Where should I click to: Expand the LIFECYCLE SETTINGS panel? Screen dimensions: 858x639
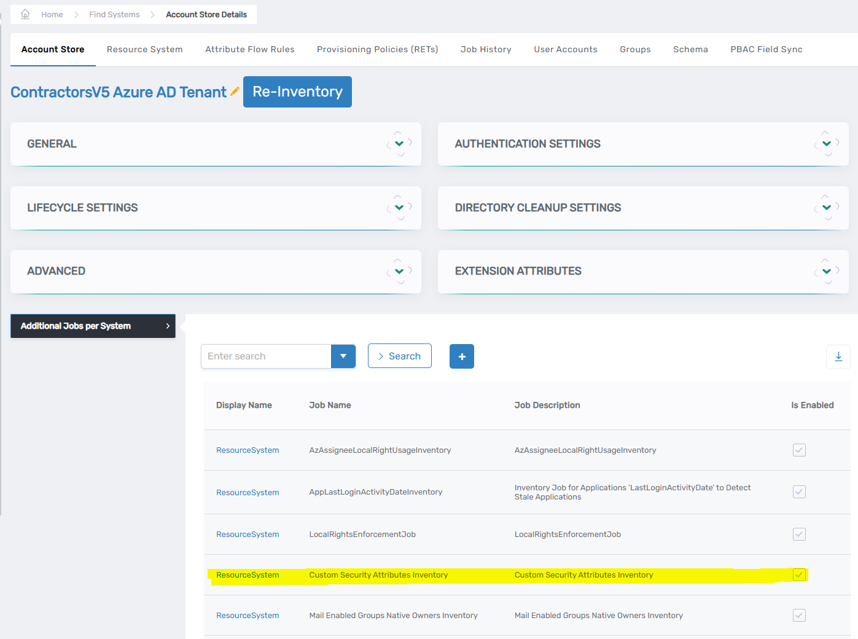point(398,207)
